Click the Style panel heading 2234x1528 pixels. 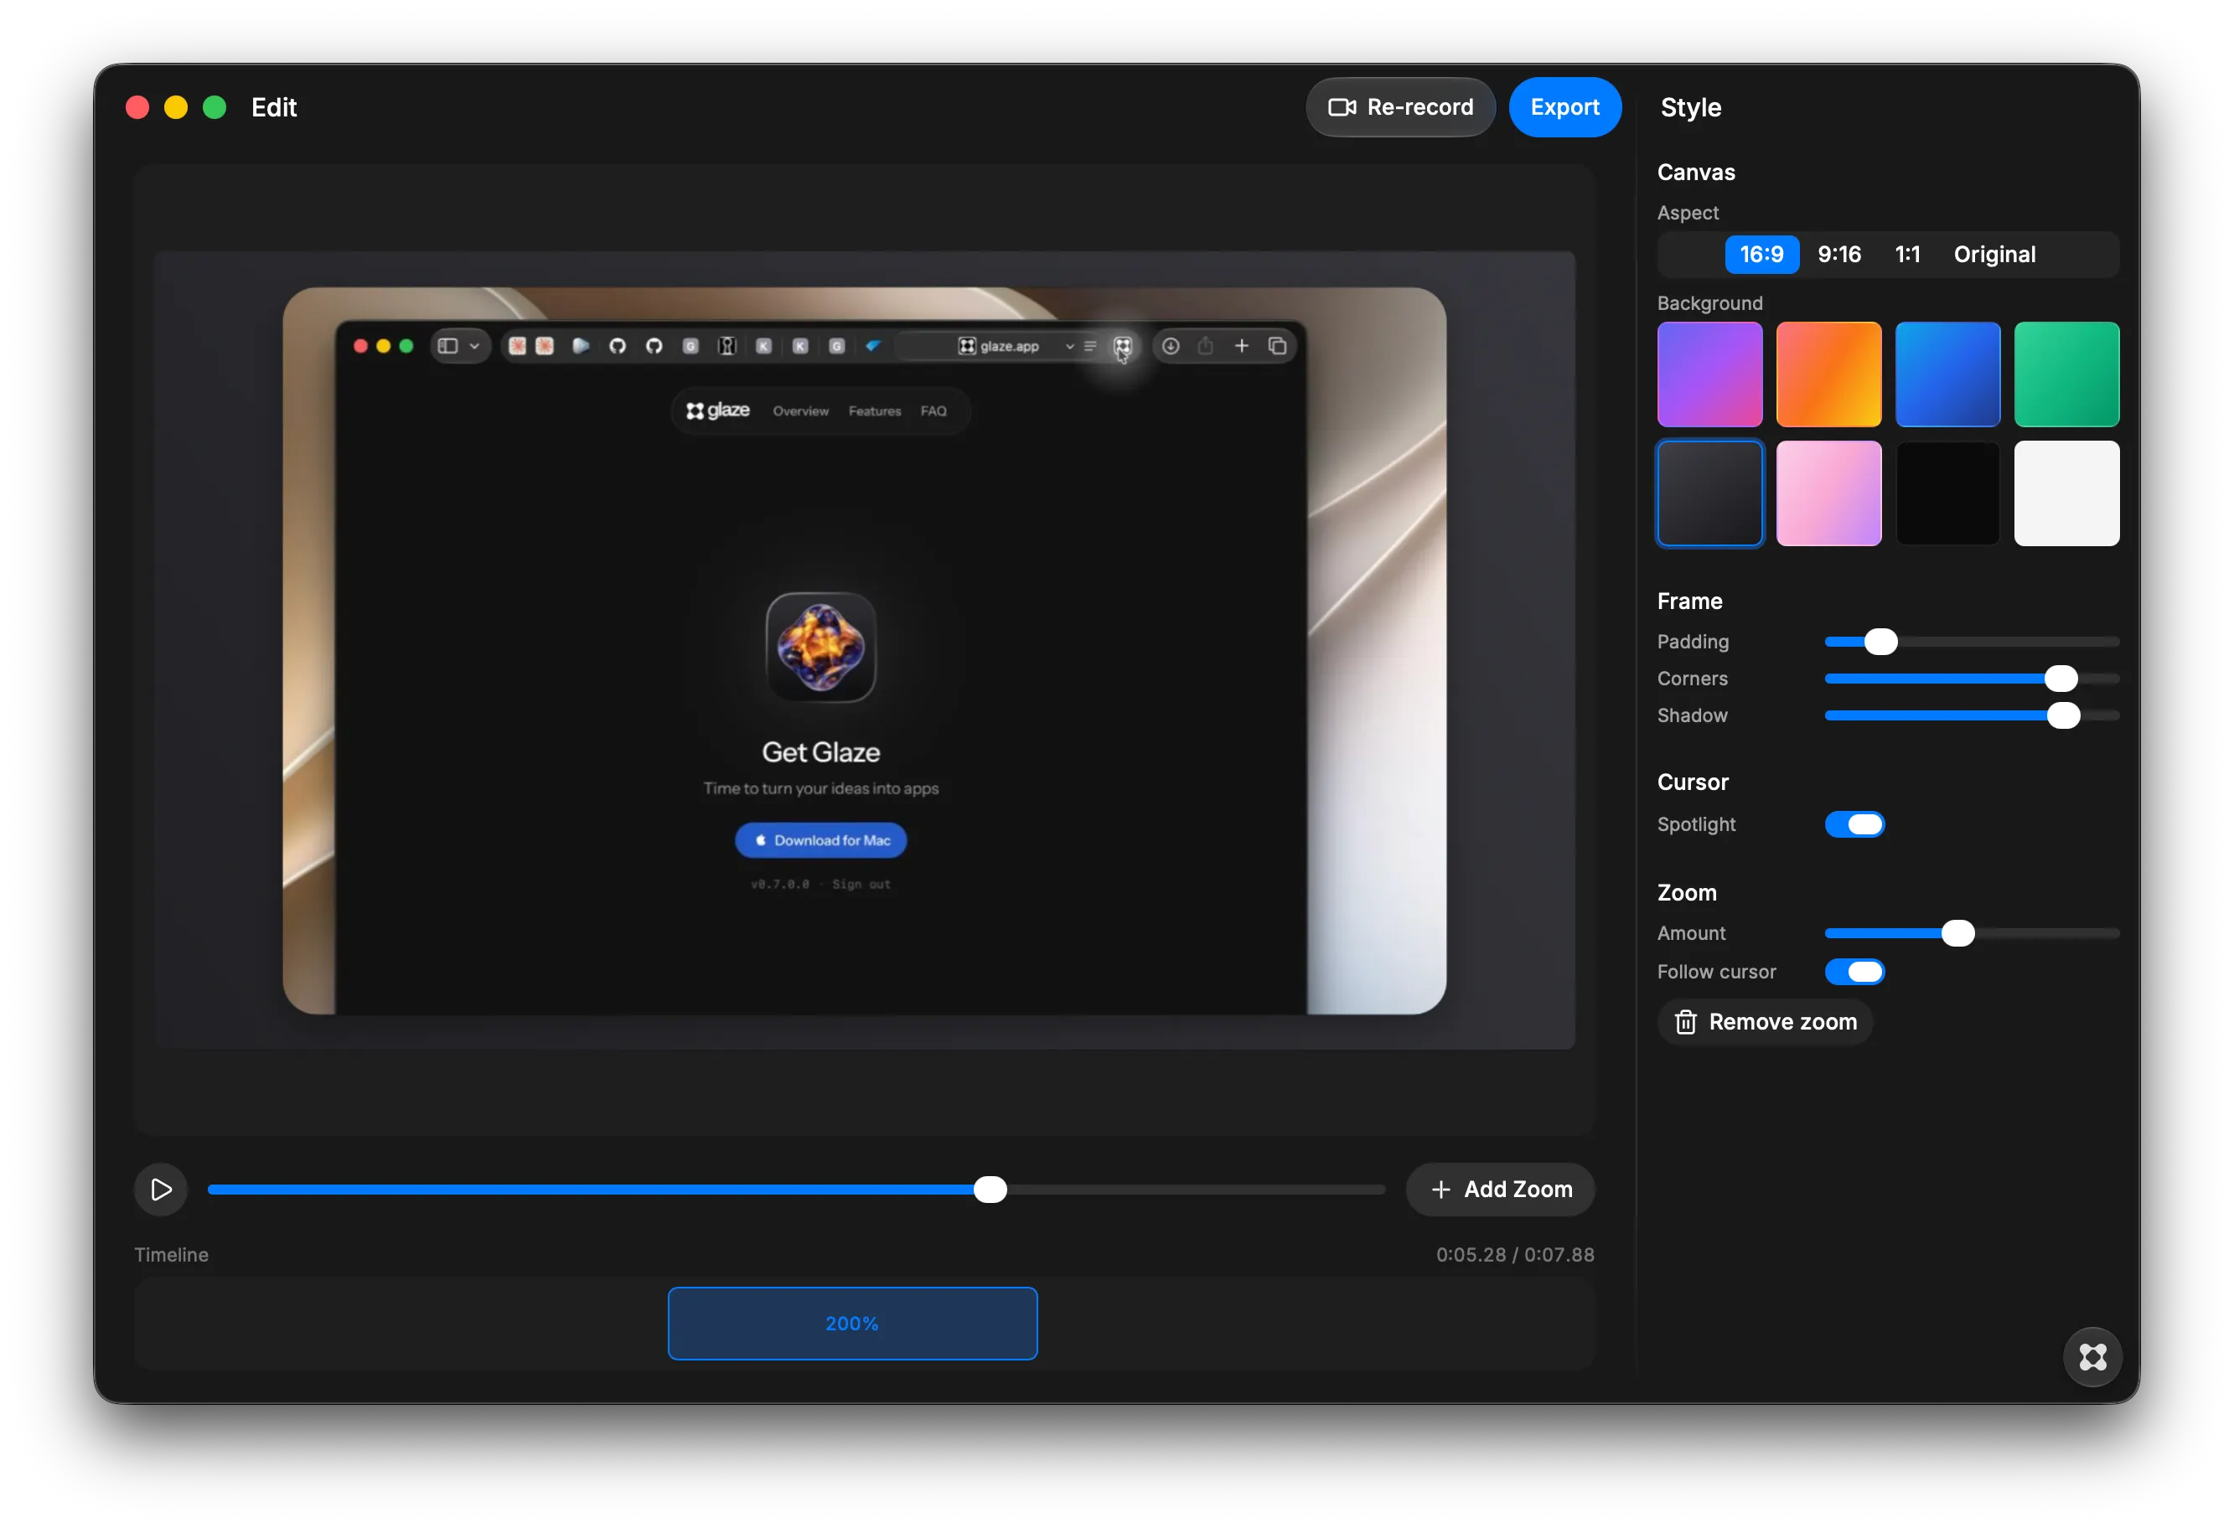pos(1690,107)
